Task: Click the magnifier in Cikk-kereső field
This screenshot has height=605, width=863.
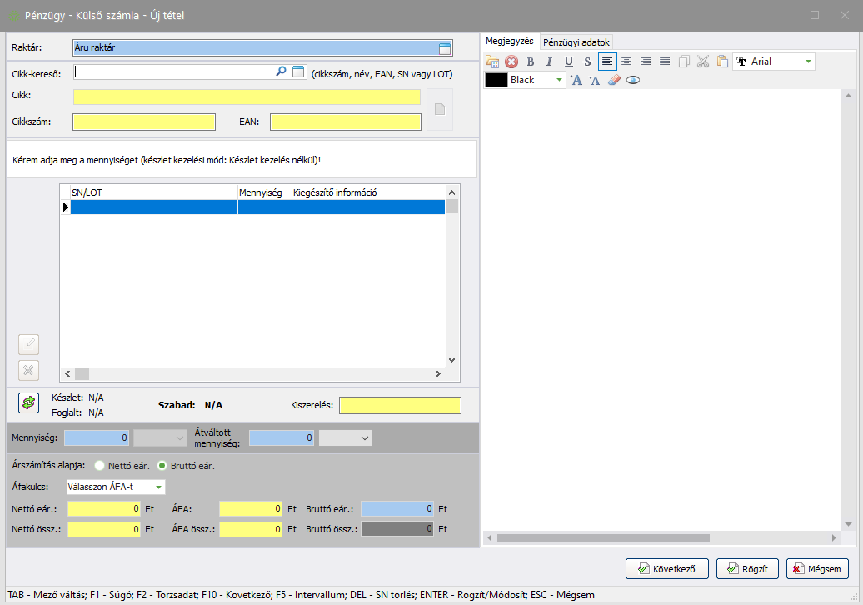Action: tap(281, 72)
